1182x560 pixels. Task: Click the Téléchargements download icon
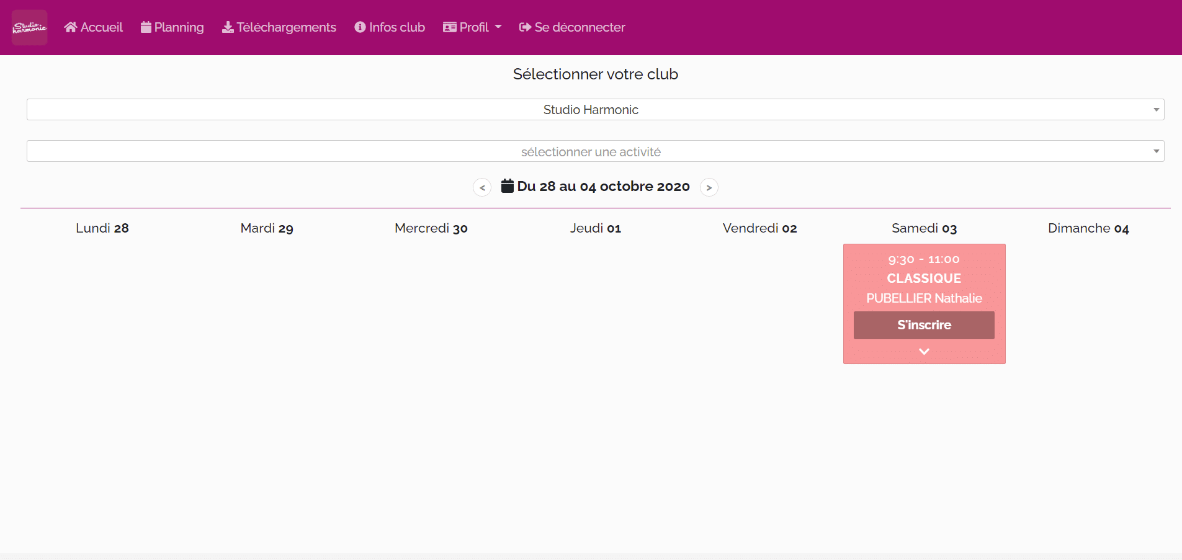tap(228, 27)
